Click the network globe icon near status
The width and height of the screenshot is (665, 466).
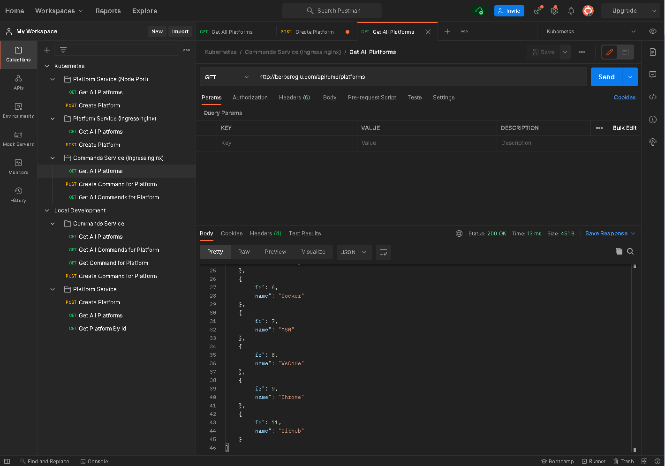[459, 233]
